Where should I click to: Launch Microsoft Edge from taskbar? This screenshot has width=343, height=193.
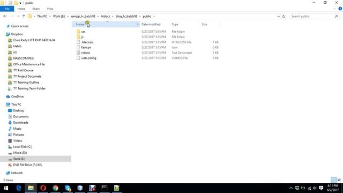click(x=19, y=188)
